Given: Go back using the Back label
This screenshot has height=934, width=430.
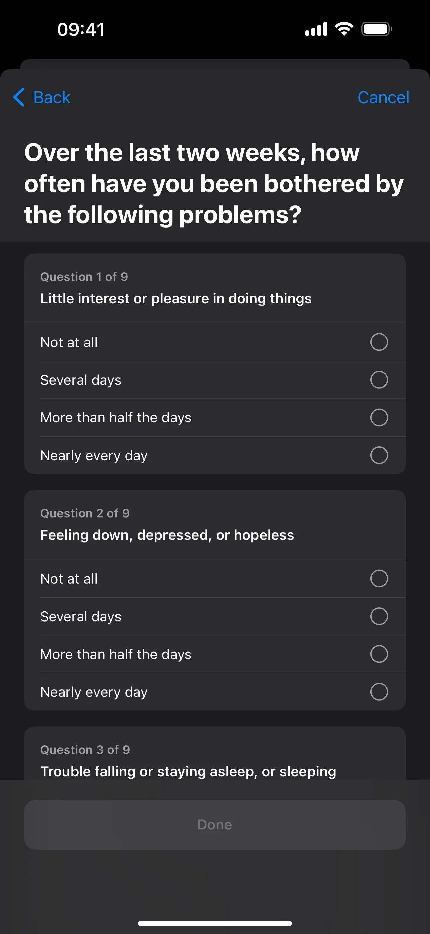Looking at the screenshot, I should [x=52, y=97].
